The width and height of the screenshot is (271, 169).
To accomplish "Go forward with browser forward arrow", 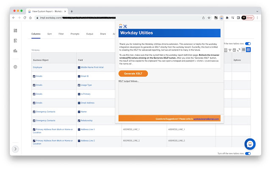I will tap(19, 18).
